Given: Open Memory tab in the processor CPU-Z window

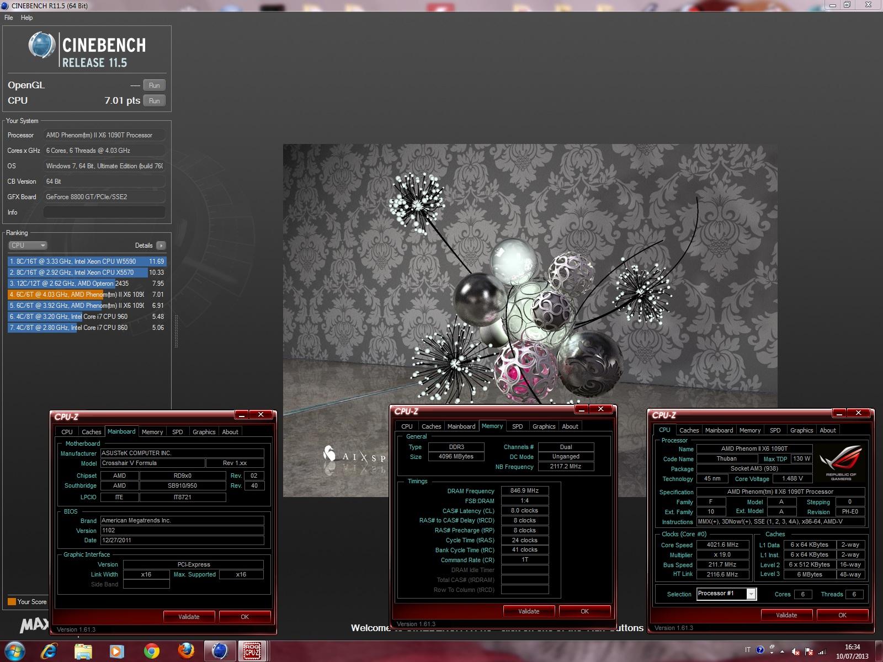Looking at the screenshot, I should pos(750,430).
